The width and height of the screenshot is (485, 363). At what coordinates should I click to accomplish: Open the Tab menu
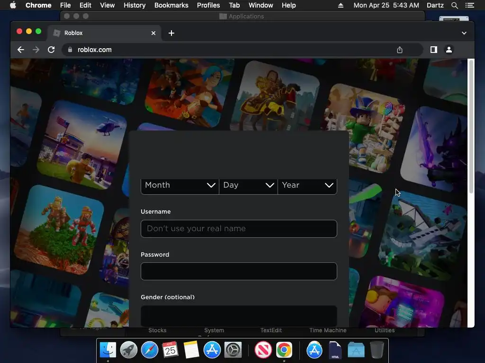234,5
